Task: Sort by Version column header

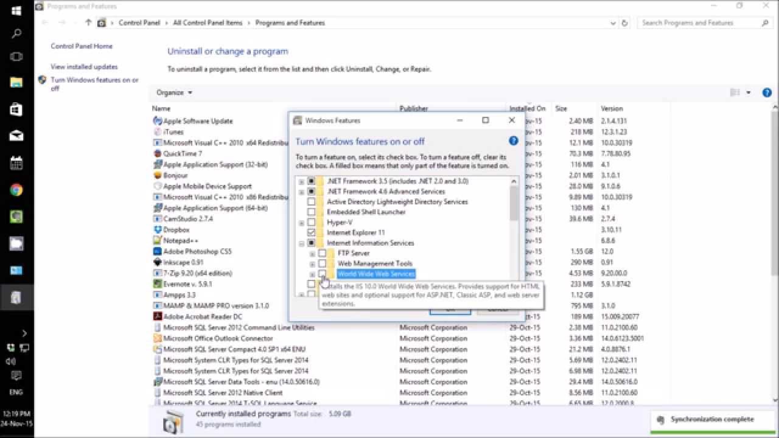Action: (x=612, y=108)
